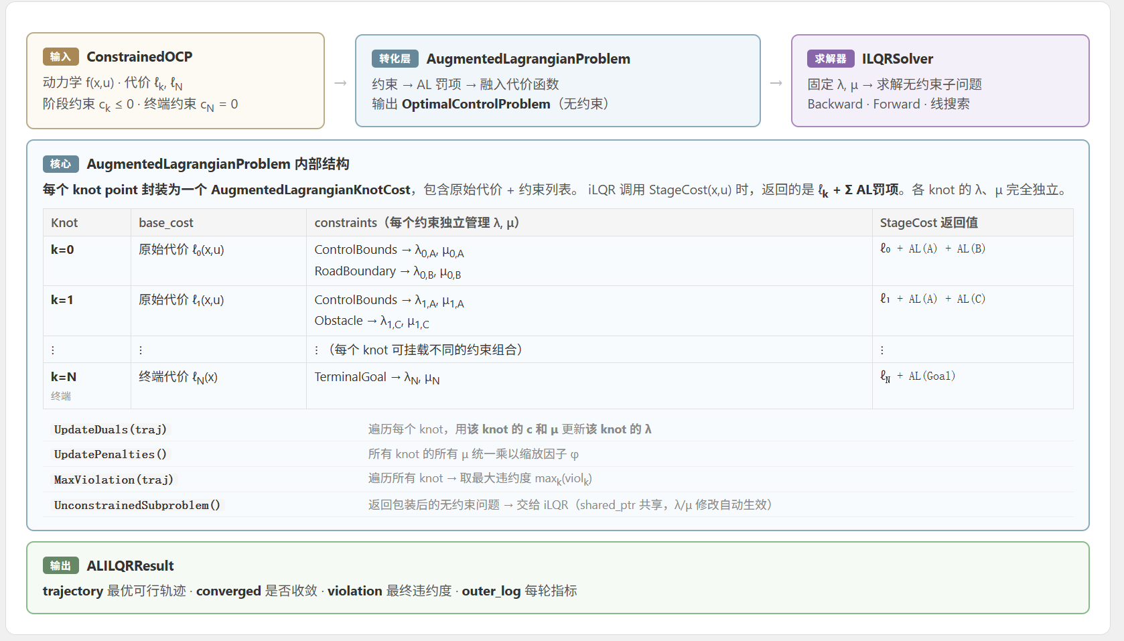Viewport: 1124px width, 641px height.
Task: Select the k=N terminal row label
Action: point(64,377)
